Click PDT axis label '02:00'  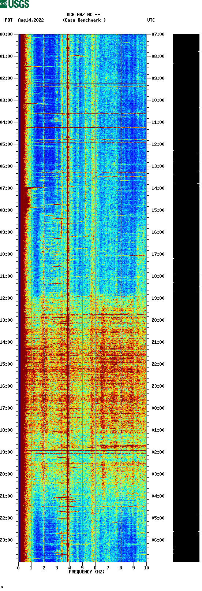6,78
